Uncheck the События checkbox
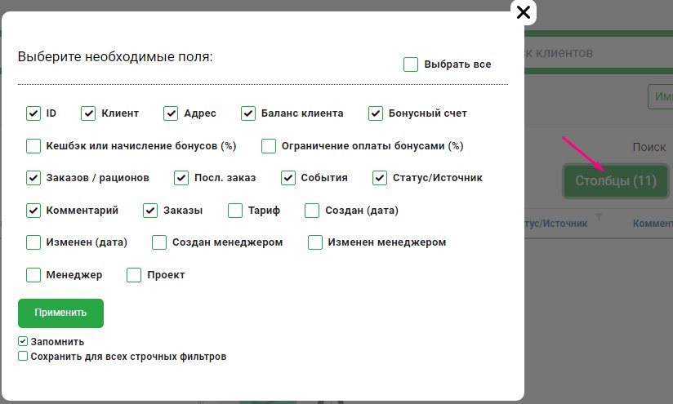Viewport: 673px width, 404px height. click(x=288, y=177)
